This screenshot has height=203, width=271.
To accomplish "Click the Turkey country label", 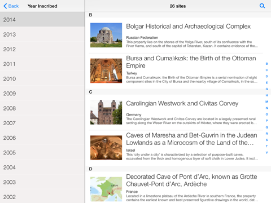I will pos(132,73).
